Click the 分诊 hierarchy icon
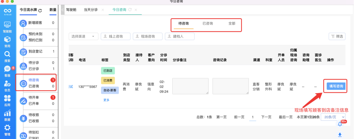 (x=23, y=66)
